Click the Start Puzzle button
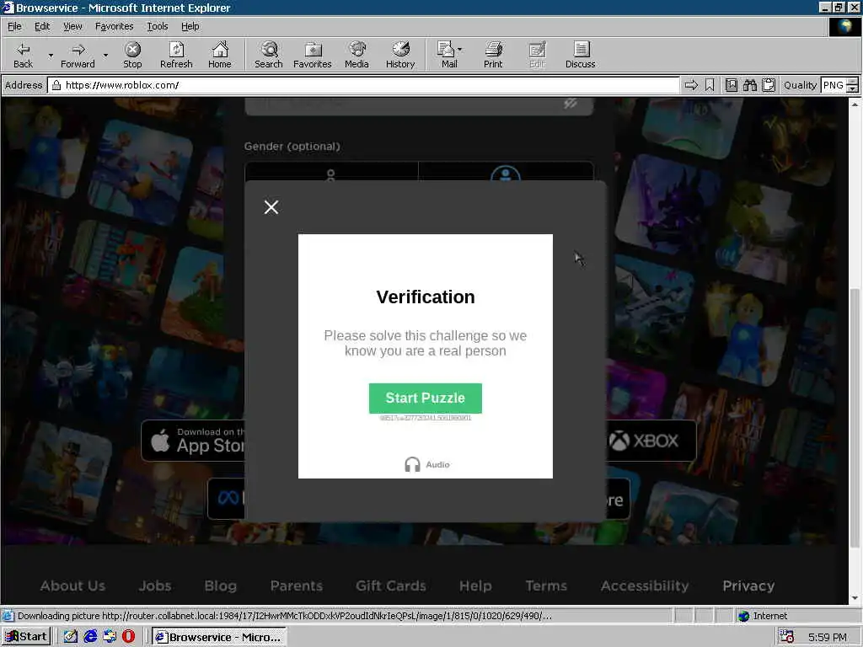This screenshot has width=863, height=647. tap(426, 398)
